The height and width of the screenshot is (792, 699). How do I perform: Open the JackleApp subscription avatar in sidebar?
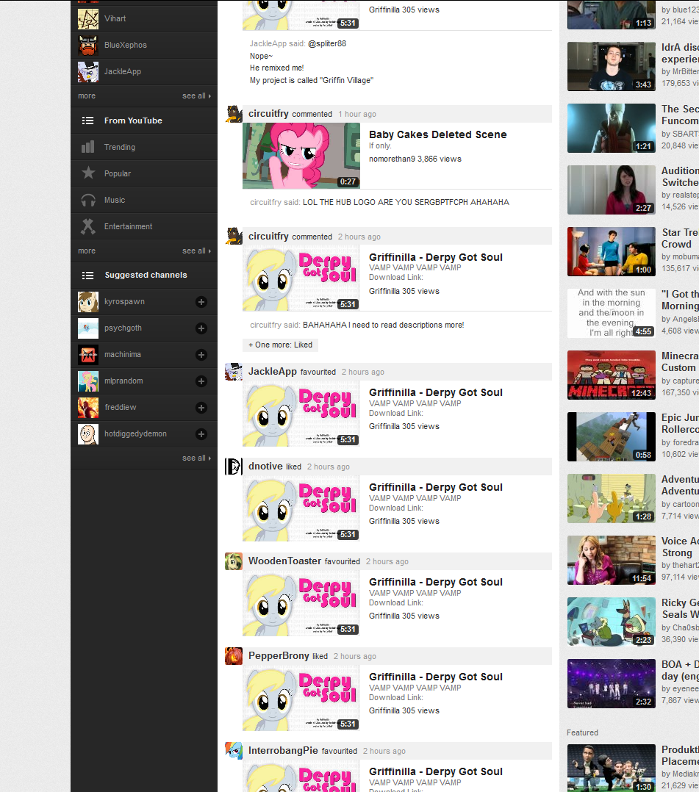88,72
